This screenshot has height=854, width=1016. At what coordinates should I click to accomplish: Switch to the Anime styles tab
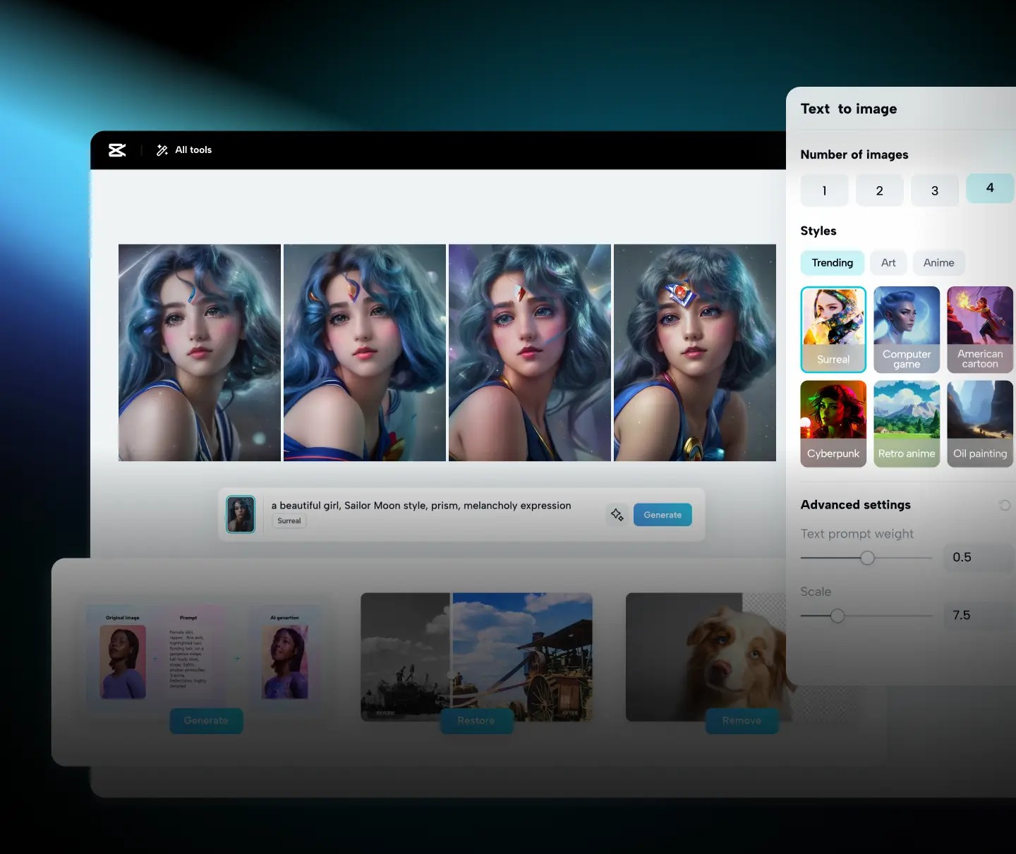(x=938, y=263)
